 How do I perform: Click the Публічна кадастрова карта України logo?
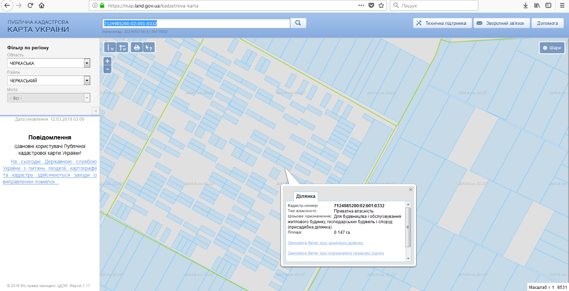(x=38, y=26)
